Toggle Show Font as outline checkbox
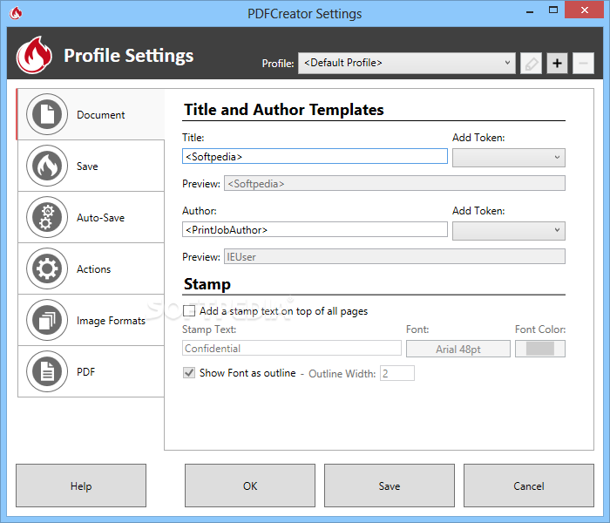610x523 pixels. coord(189,373)
